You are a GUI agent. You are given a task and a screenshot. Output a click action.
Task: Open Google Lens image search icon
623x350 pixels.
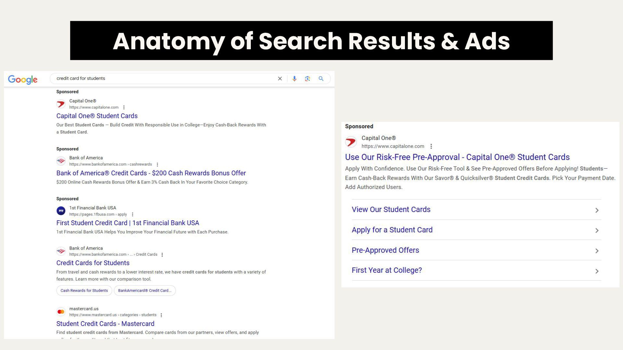307,79
